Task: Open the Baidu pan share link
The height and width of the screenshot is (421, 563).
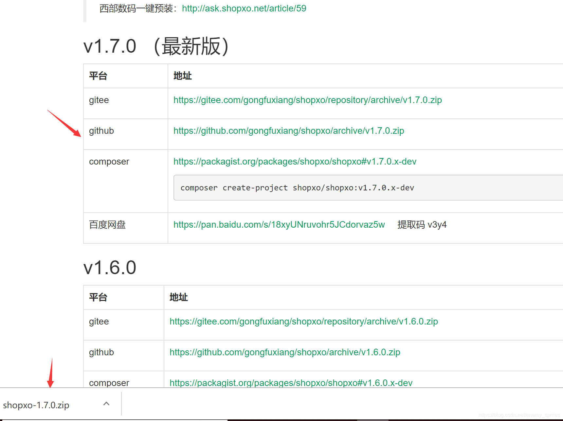Action: click(279, 225)
